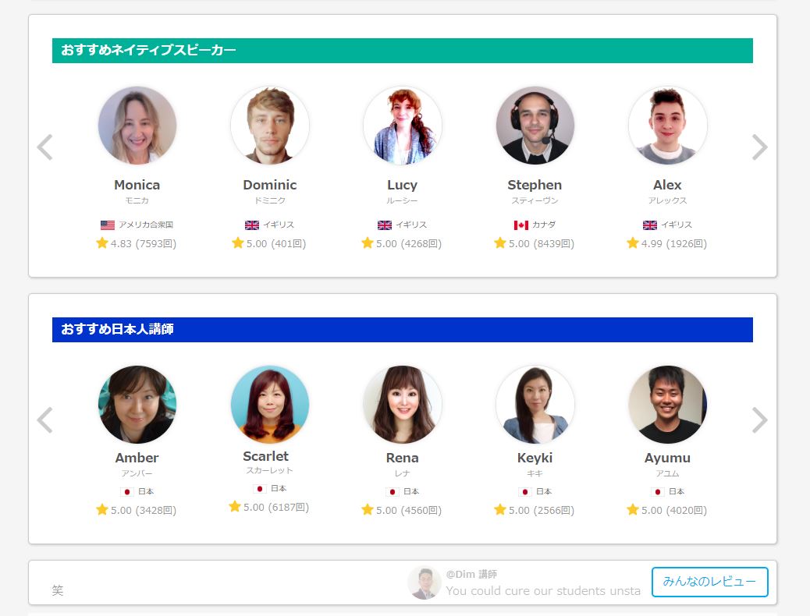Open Rena's profile picture

(403, 405)
